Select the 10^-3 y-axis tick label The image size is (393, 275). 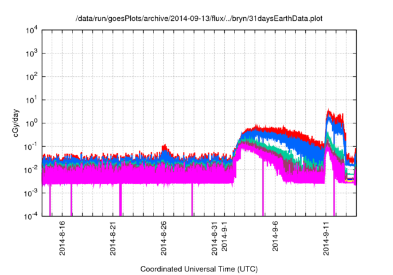point(29,192)
